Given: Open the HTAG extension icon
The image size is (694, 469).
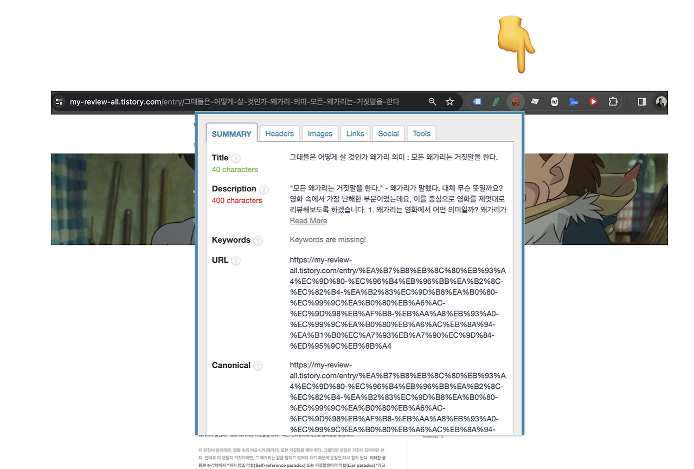Looking at the screenshot, I should click(574, 101).
